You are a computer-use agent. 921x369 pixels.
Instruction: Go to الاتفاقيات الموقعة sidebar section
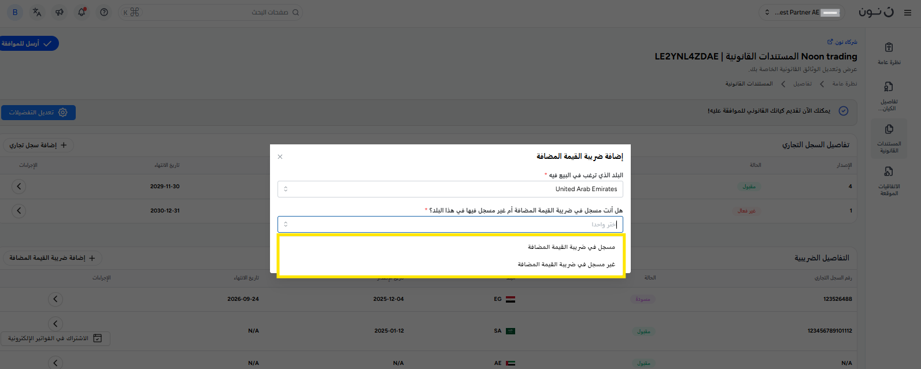[889, 180]
